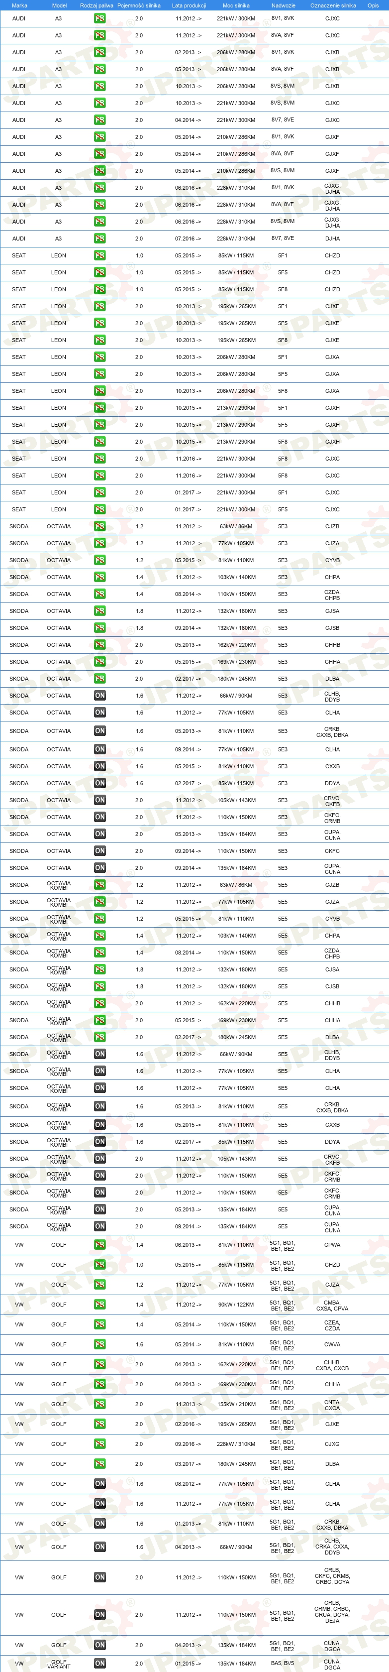Click the 'Nadwozie' column header
389x1672 pixels.
tap(284, 5)
